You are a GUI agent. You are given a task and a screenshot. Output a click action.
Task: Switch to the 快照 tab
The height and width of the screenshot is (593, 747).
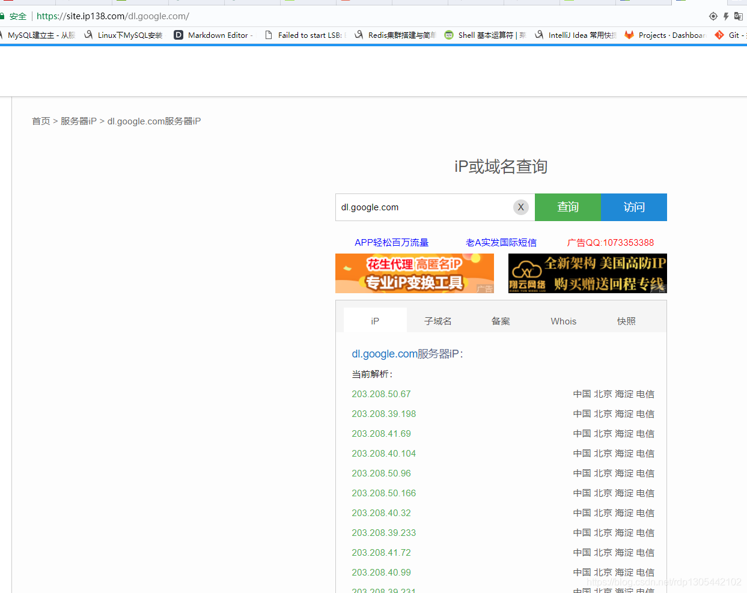click(x=626, y=321)
